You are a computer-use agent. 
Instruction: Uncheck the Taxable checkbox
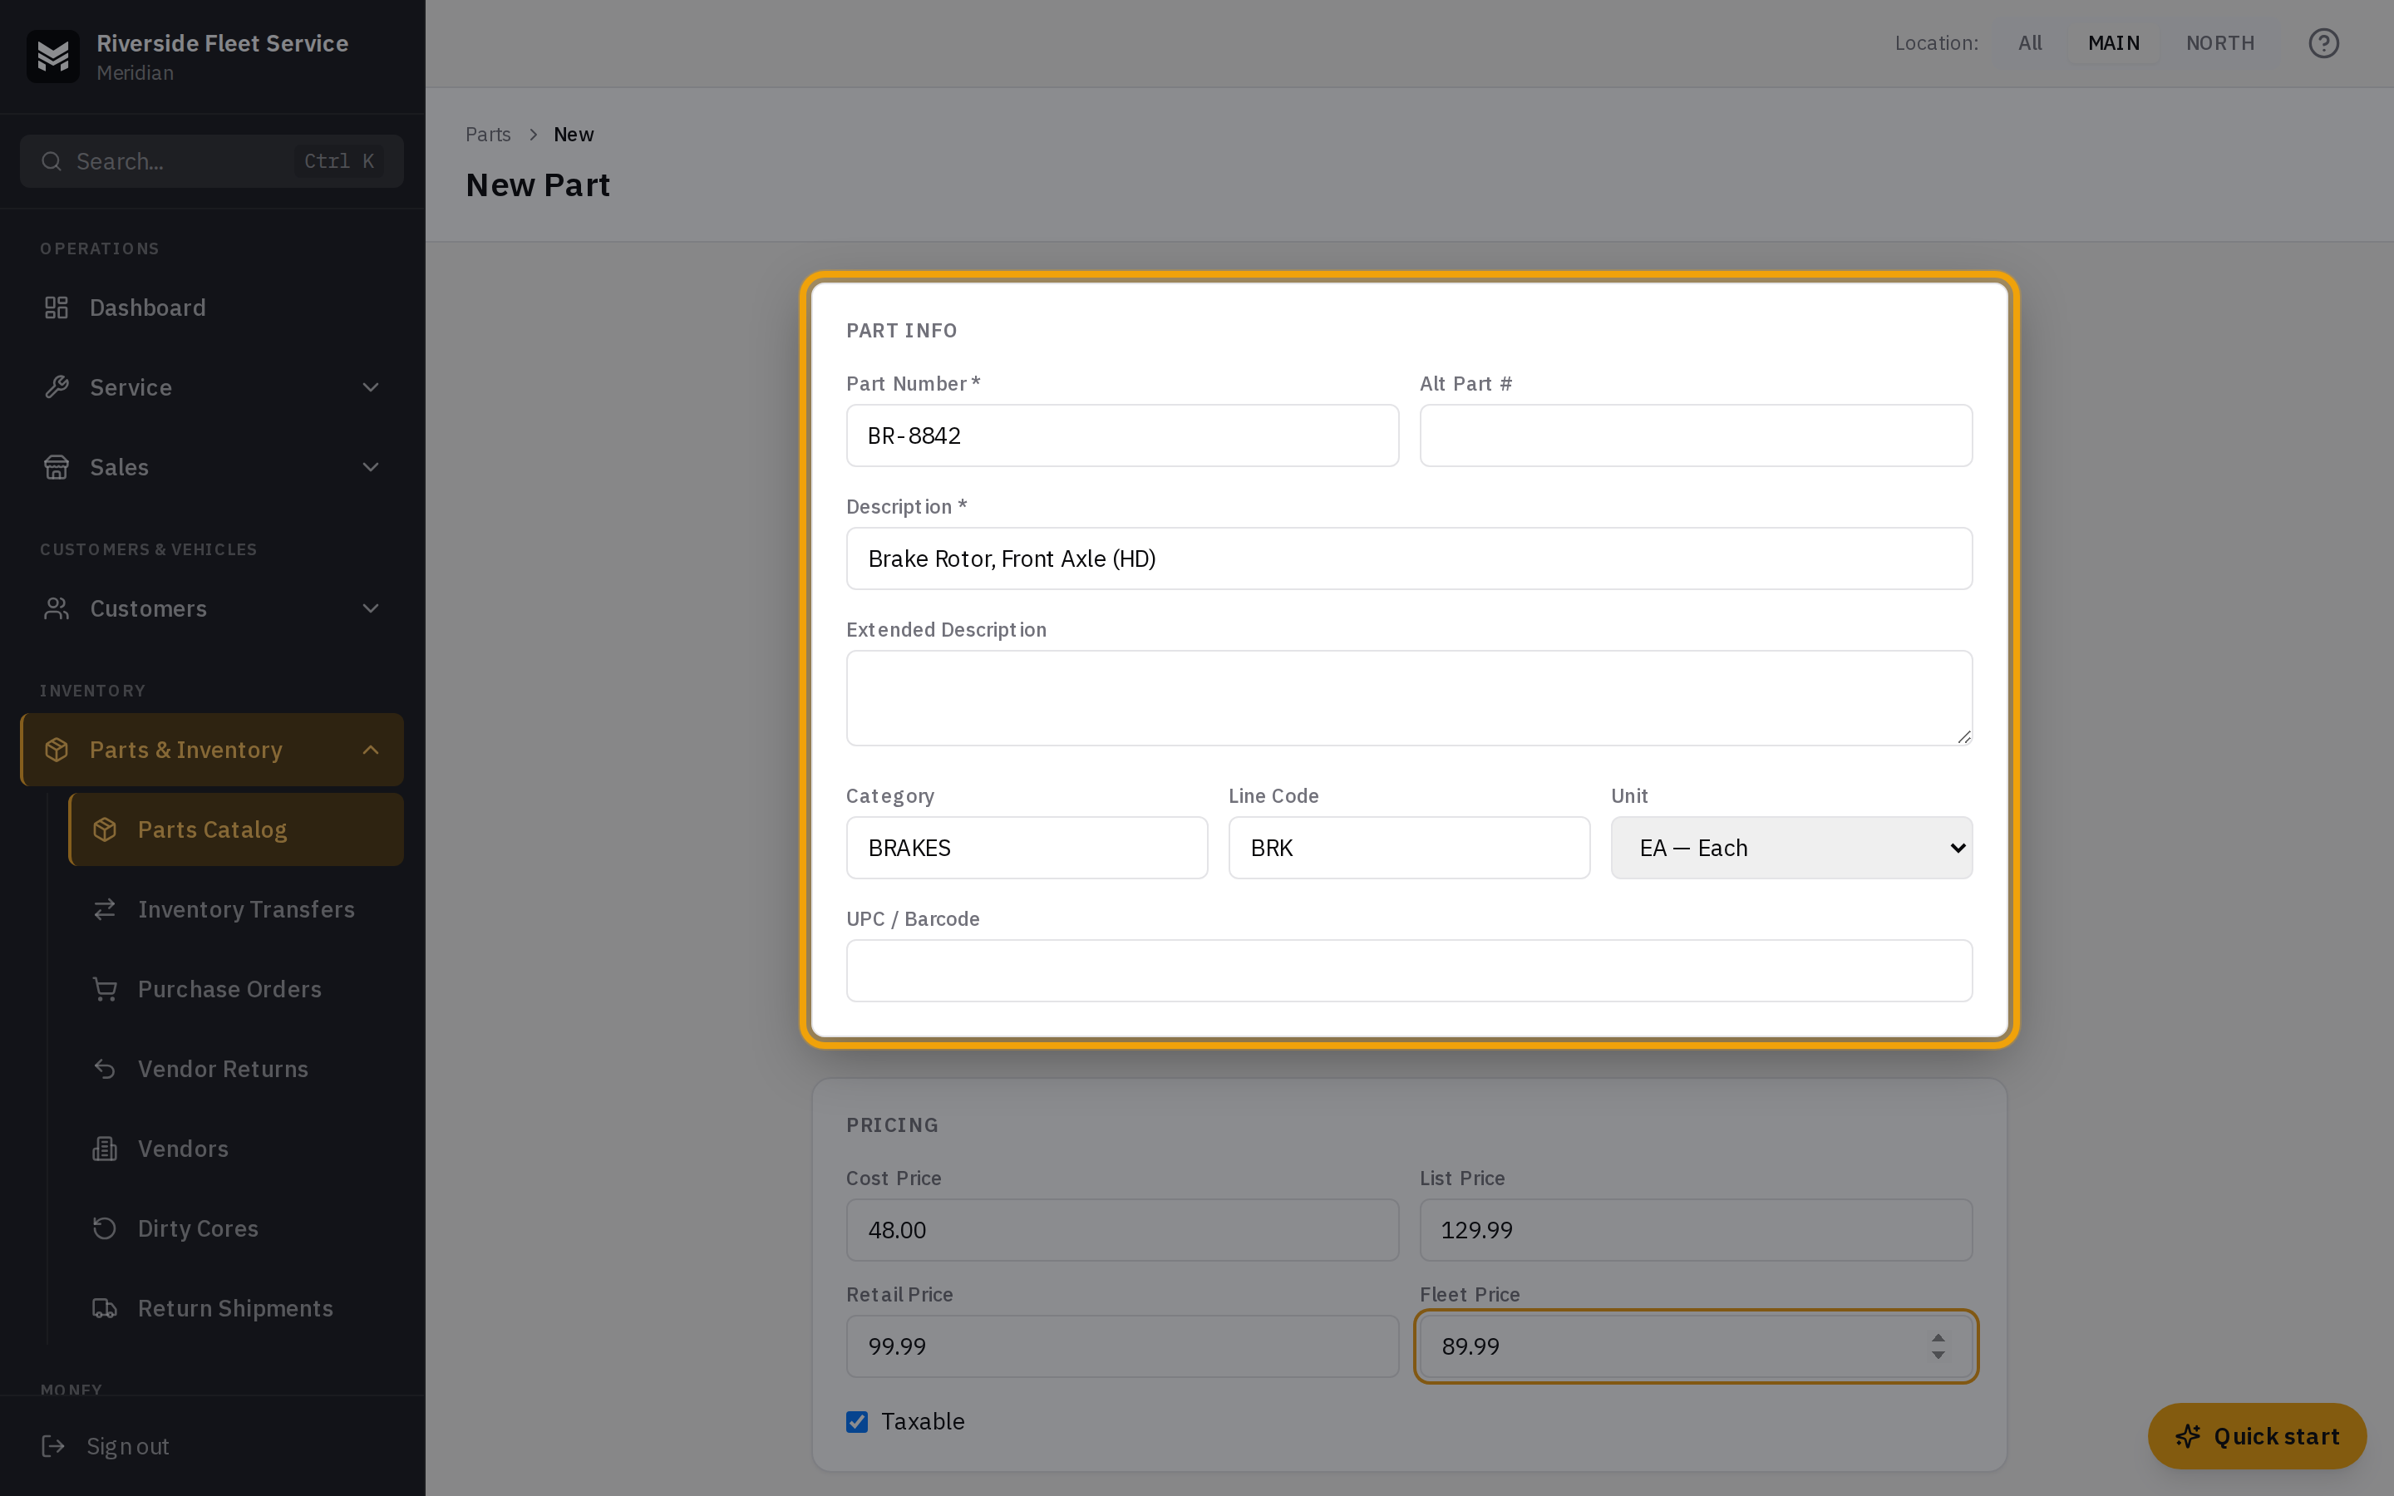[x=857, y=1422]
